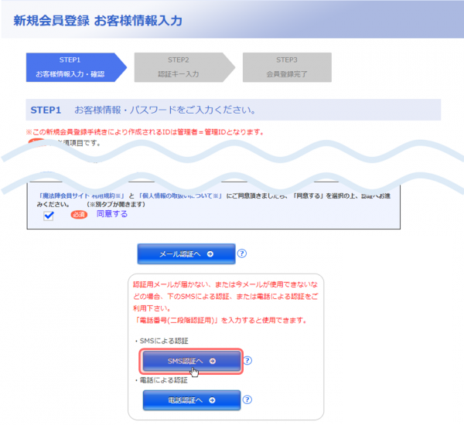The width and height of the screenshot is (464, 425).
Task: Select the STEP2 認証キー入力 step
Action: click(179, 67)
